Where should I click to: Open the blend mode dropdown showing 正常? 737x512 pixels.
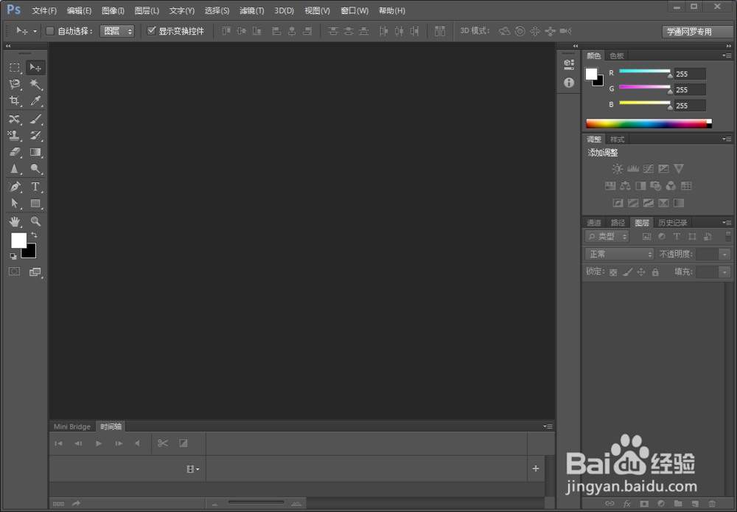620,254
